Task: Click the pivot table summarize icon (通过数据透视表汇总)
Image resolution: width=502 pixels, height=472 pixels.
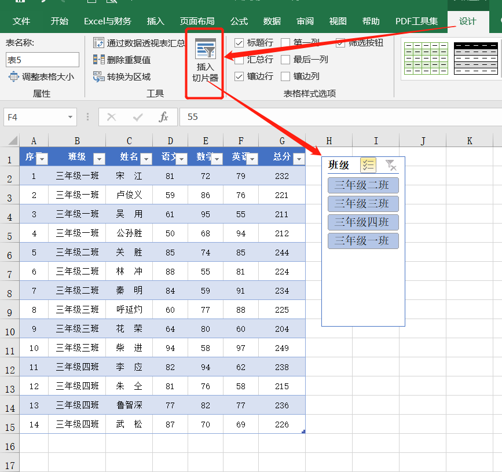Action: point(98,43)
